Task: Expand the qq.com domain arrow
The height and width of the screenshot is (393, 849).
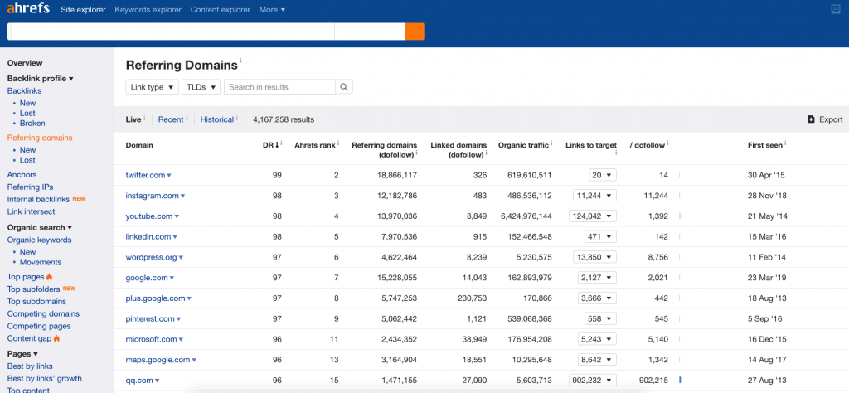Action: (x=158, y=381)
